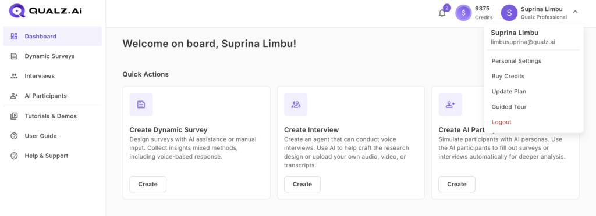Click the Interviews people icon in sidebar
Viewport: 596px width, 216px height.
14,76
